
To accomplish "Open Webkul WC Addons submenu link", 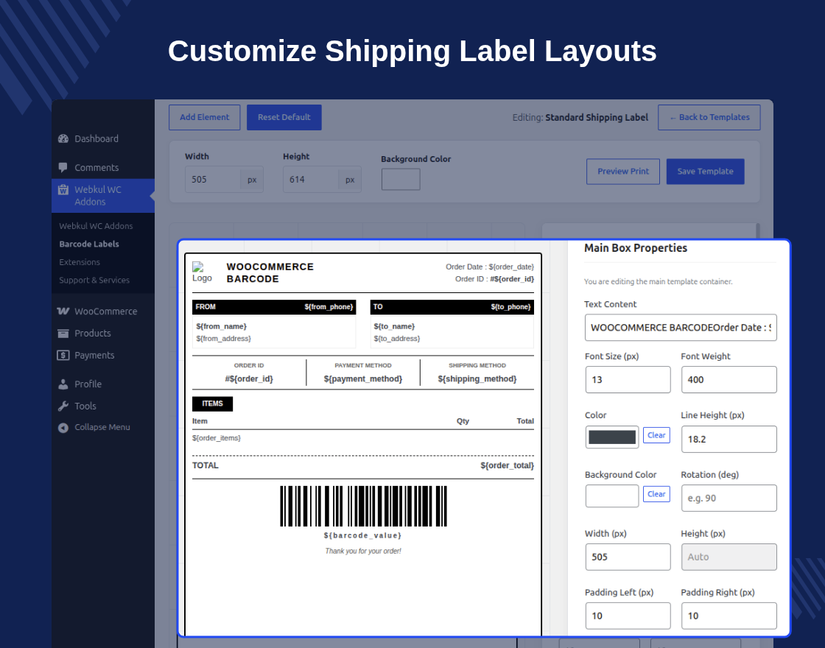I will [96, 226].
